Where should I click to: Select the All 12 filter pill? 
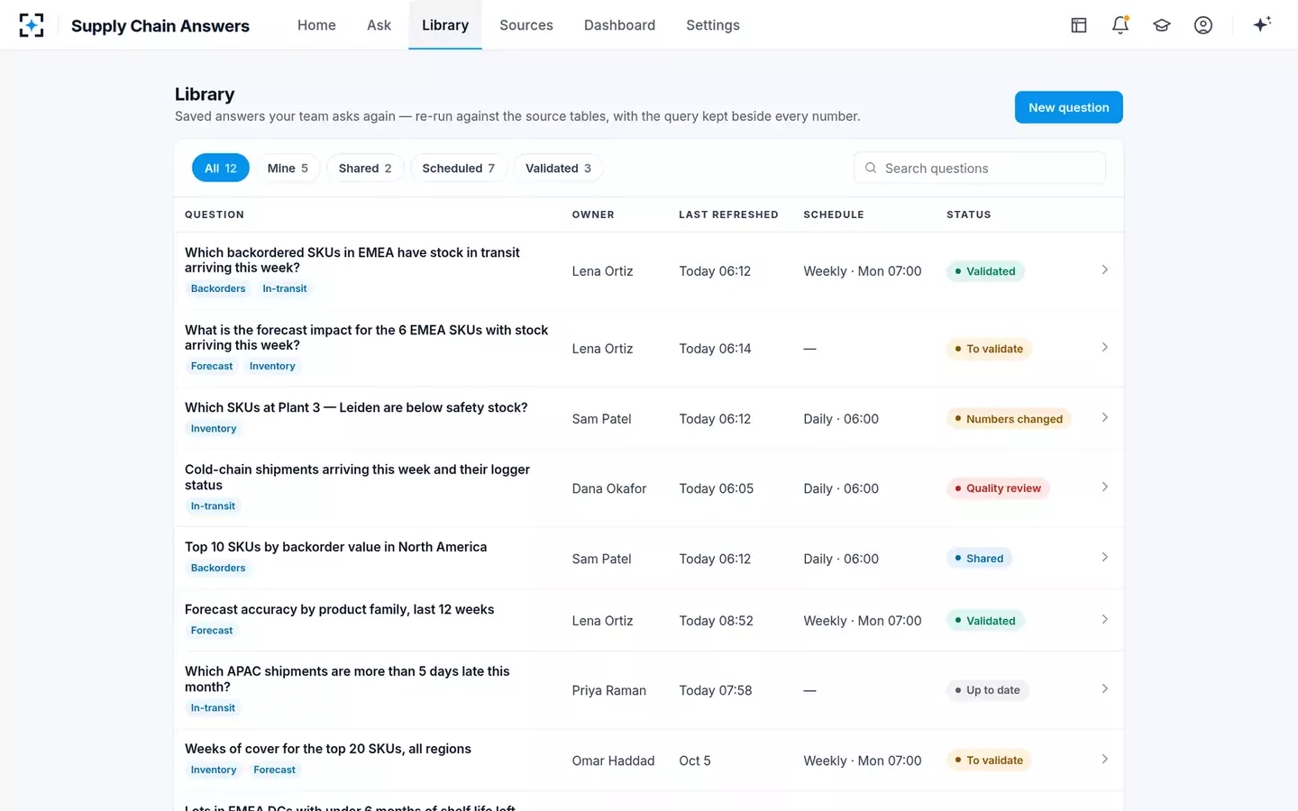pyautogui.click(x=221, y=169)
